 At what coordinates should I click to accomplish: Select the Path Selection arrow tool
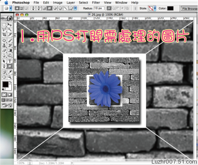(x=4, y=61)
